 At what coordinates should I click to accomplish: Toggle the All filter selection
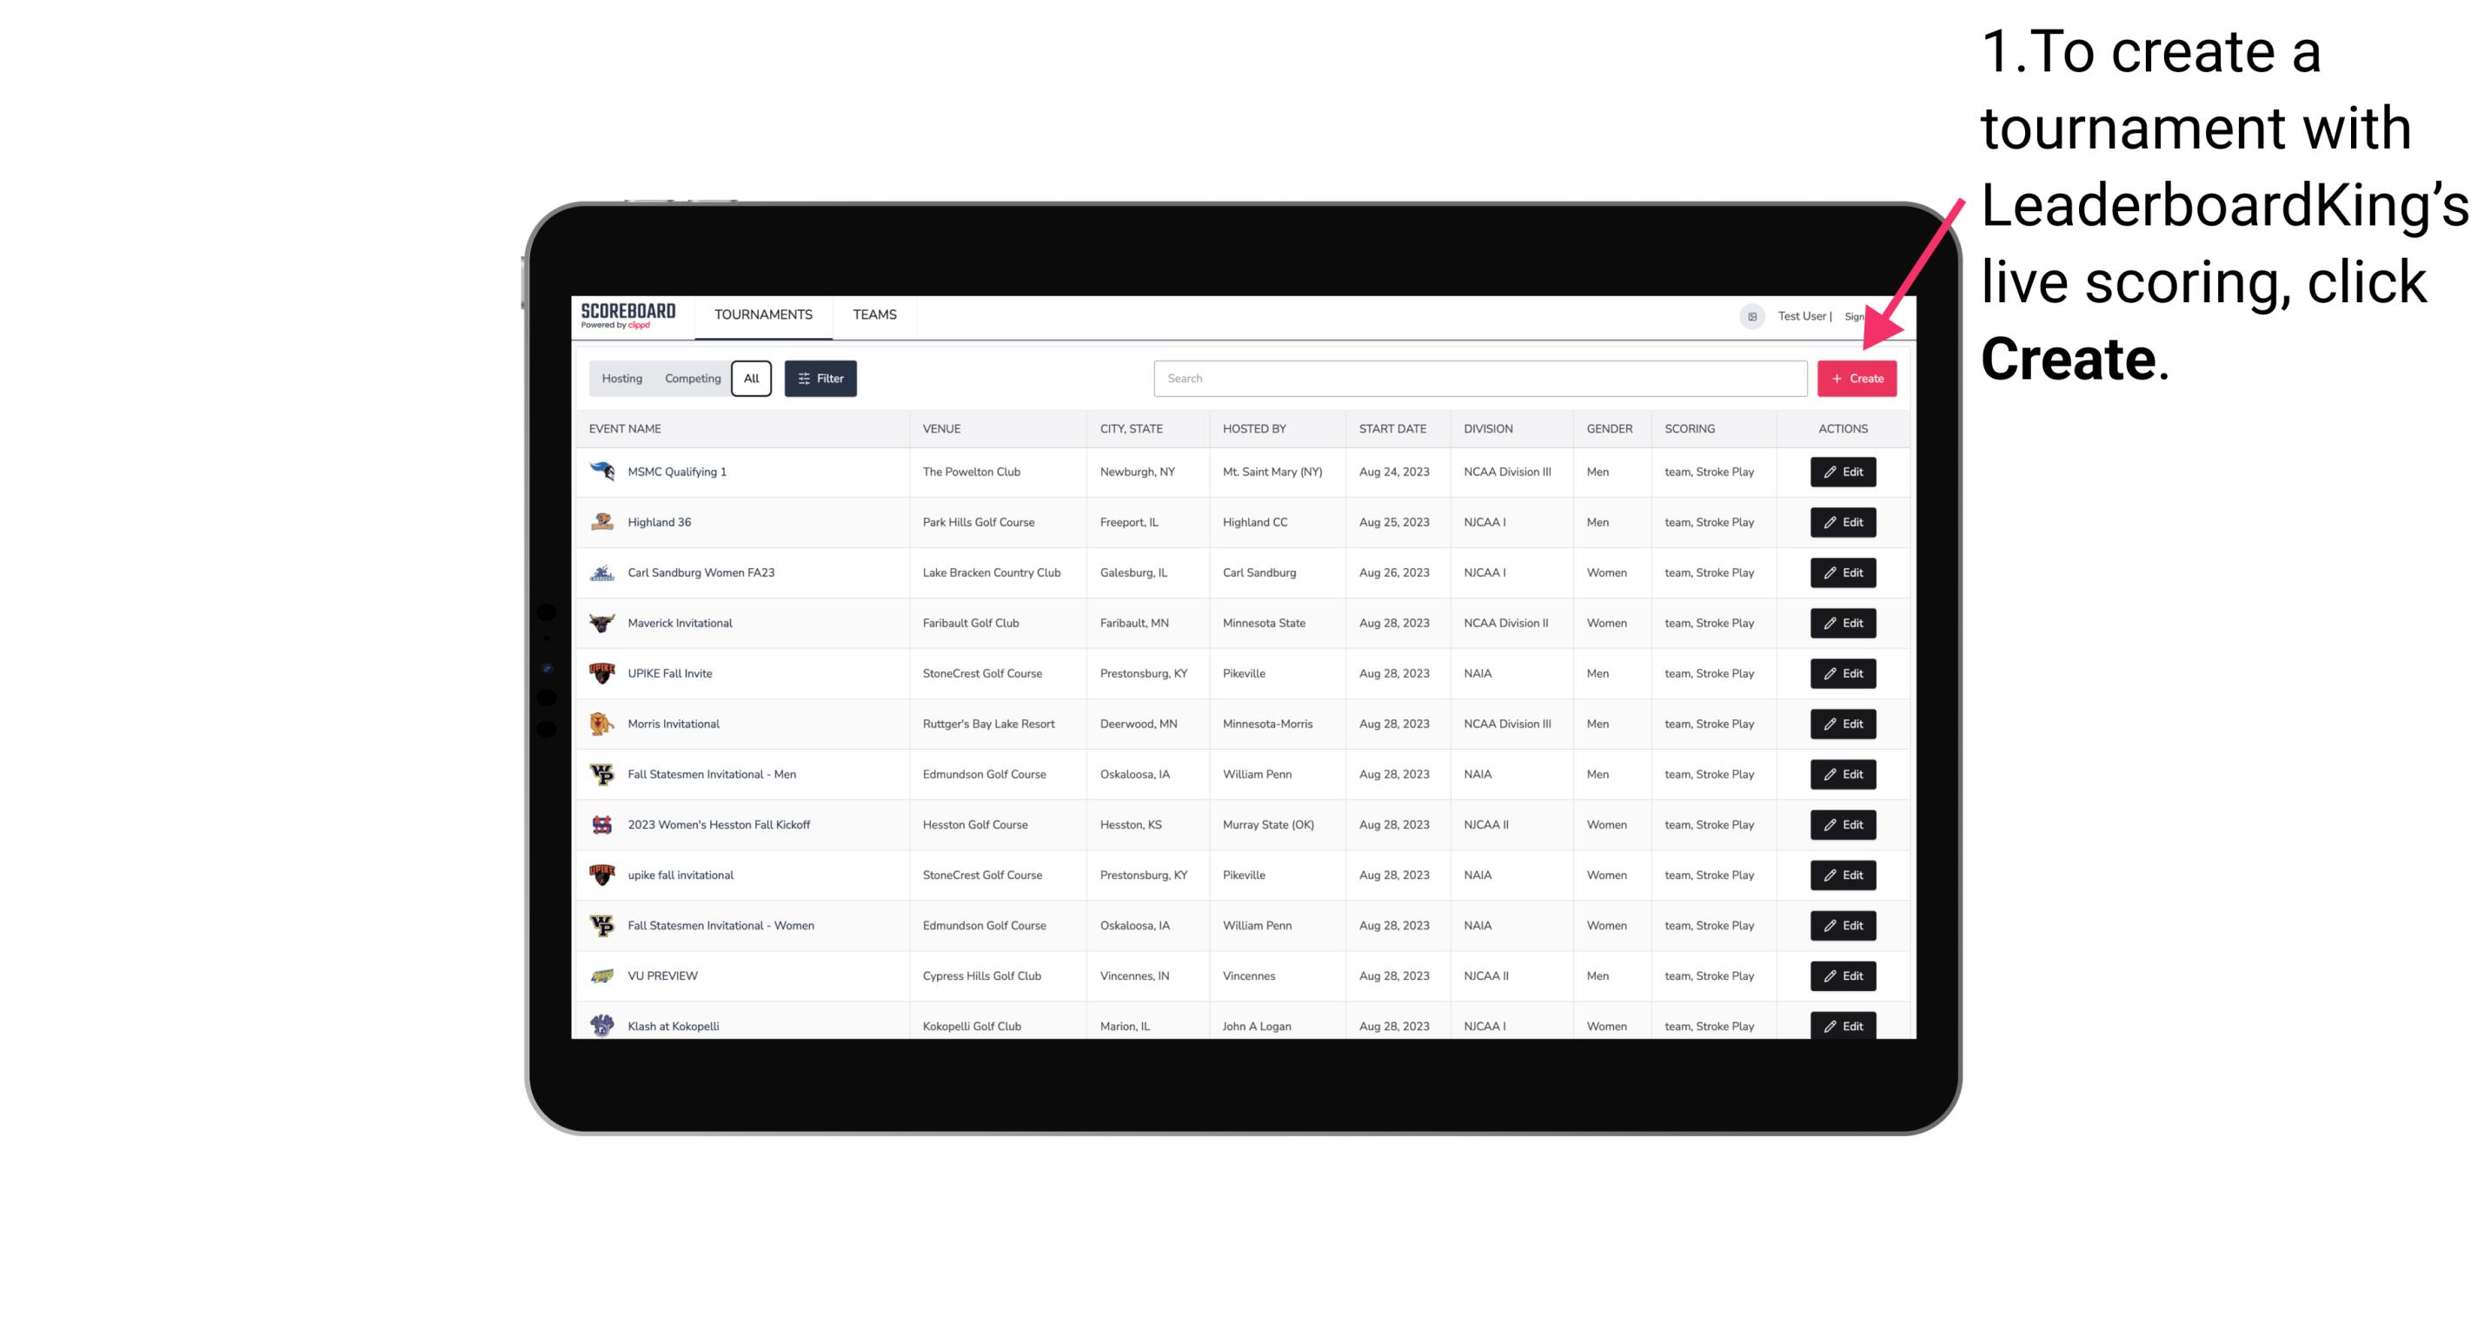click(x=751, y=377)
